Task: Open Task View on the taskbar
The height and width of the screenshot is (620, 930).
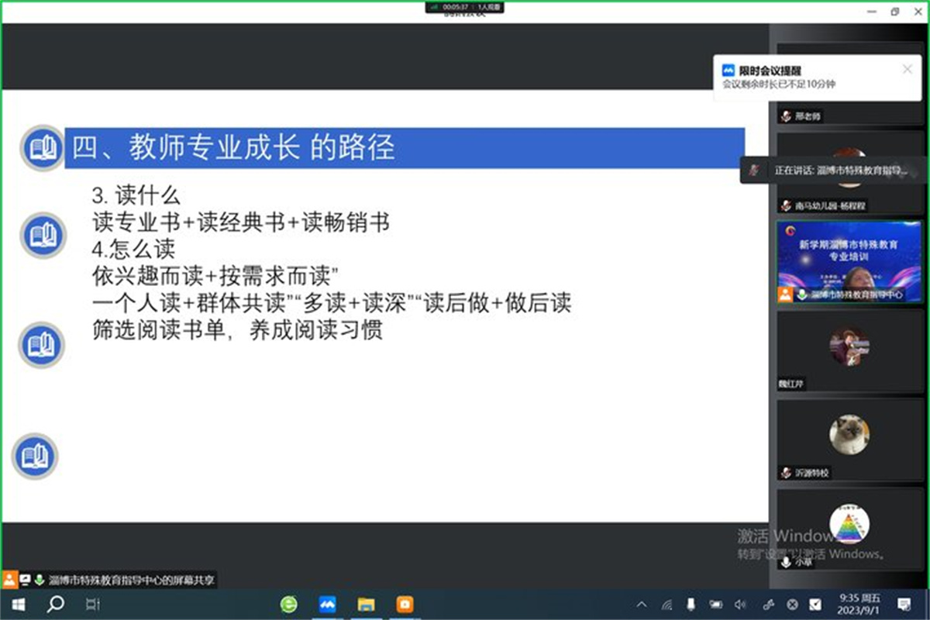Action: coord(93,604)
